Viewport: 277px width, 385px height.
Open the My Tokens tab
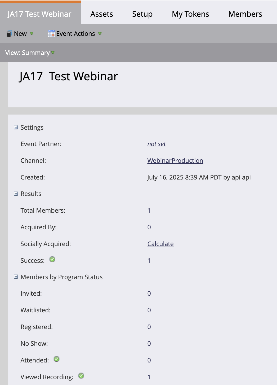(x=190, y=14)
